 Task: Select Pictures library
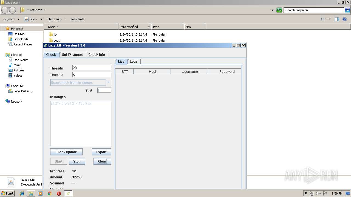coord(19,70)
